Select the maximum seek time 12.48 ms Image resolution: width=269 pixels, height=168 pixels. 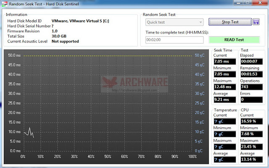click(224, 87)
